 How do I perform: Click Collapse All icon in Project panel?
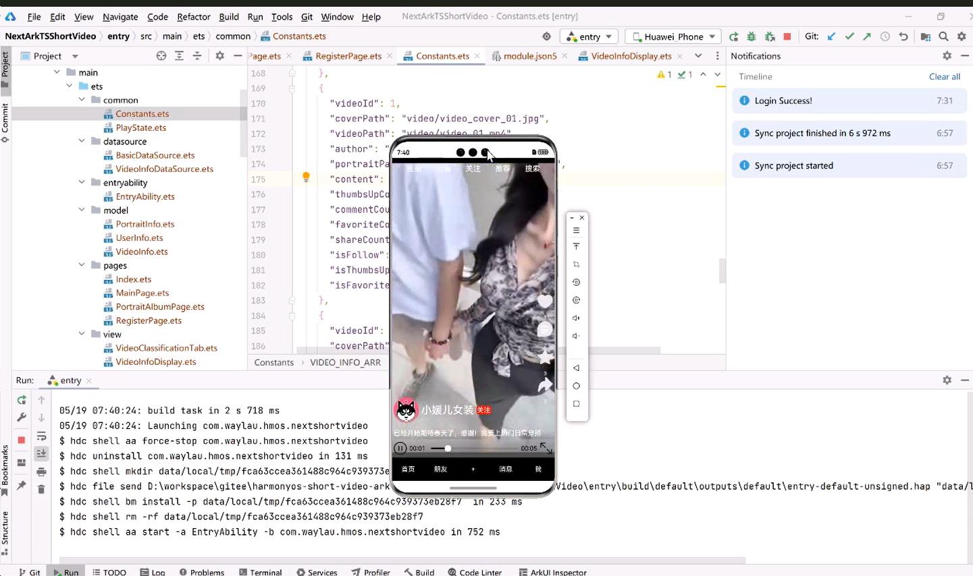pos(197,56)
